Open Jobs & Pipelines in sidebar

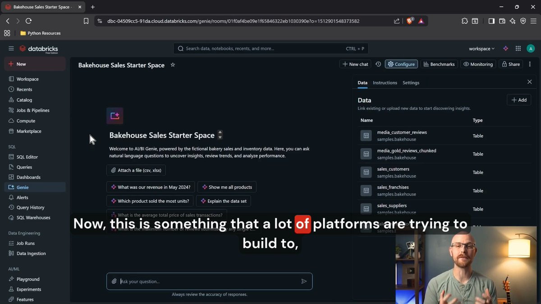[x=35, y=110]
